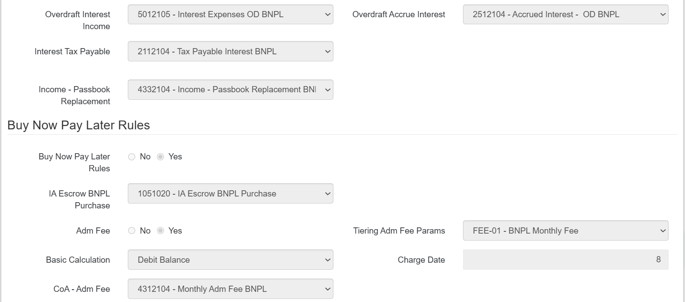
Task: Click the Charge Date input field
Action: [x=565, y=260]
